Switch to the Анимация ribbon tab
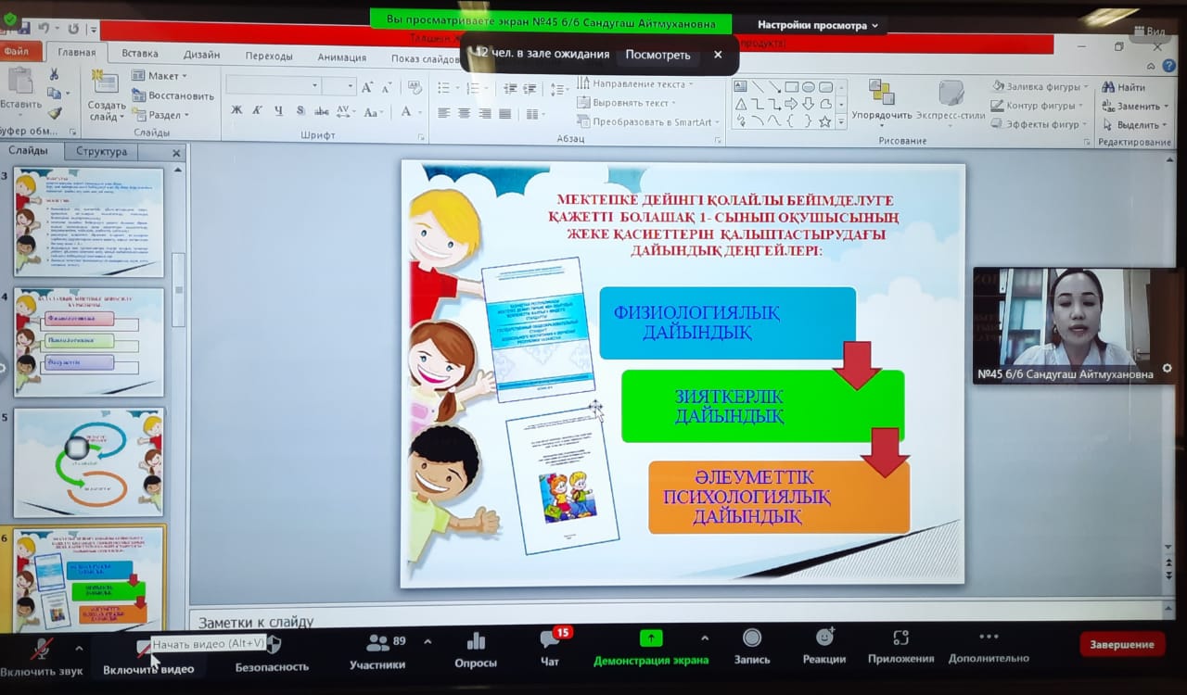 pos(341,57)
